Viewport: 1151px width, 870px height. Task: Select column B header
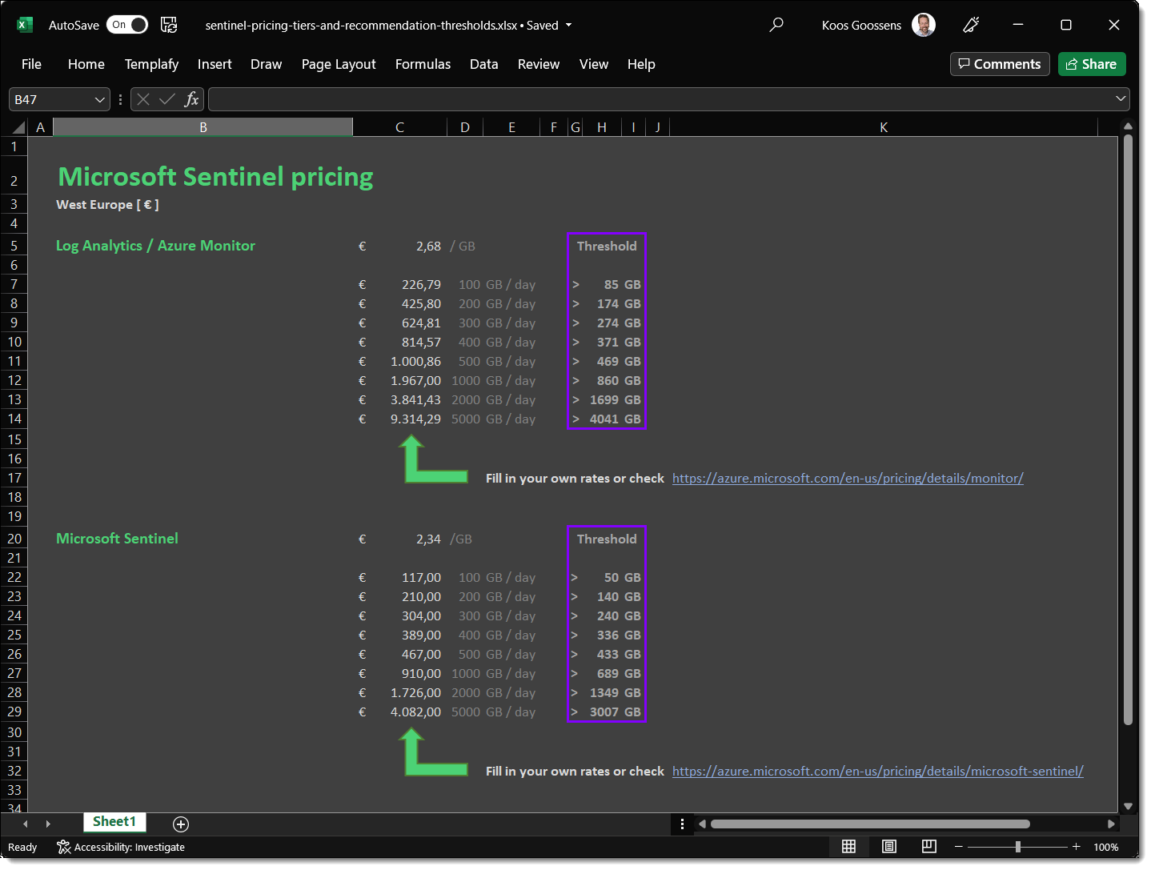(203, 127)
